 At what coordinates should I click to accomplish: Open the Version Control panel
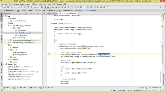[46, 88]
